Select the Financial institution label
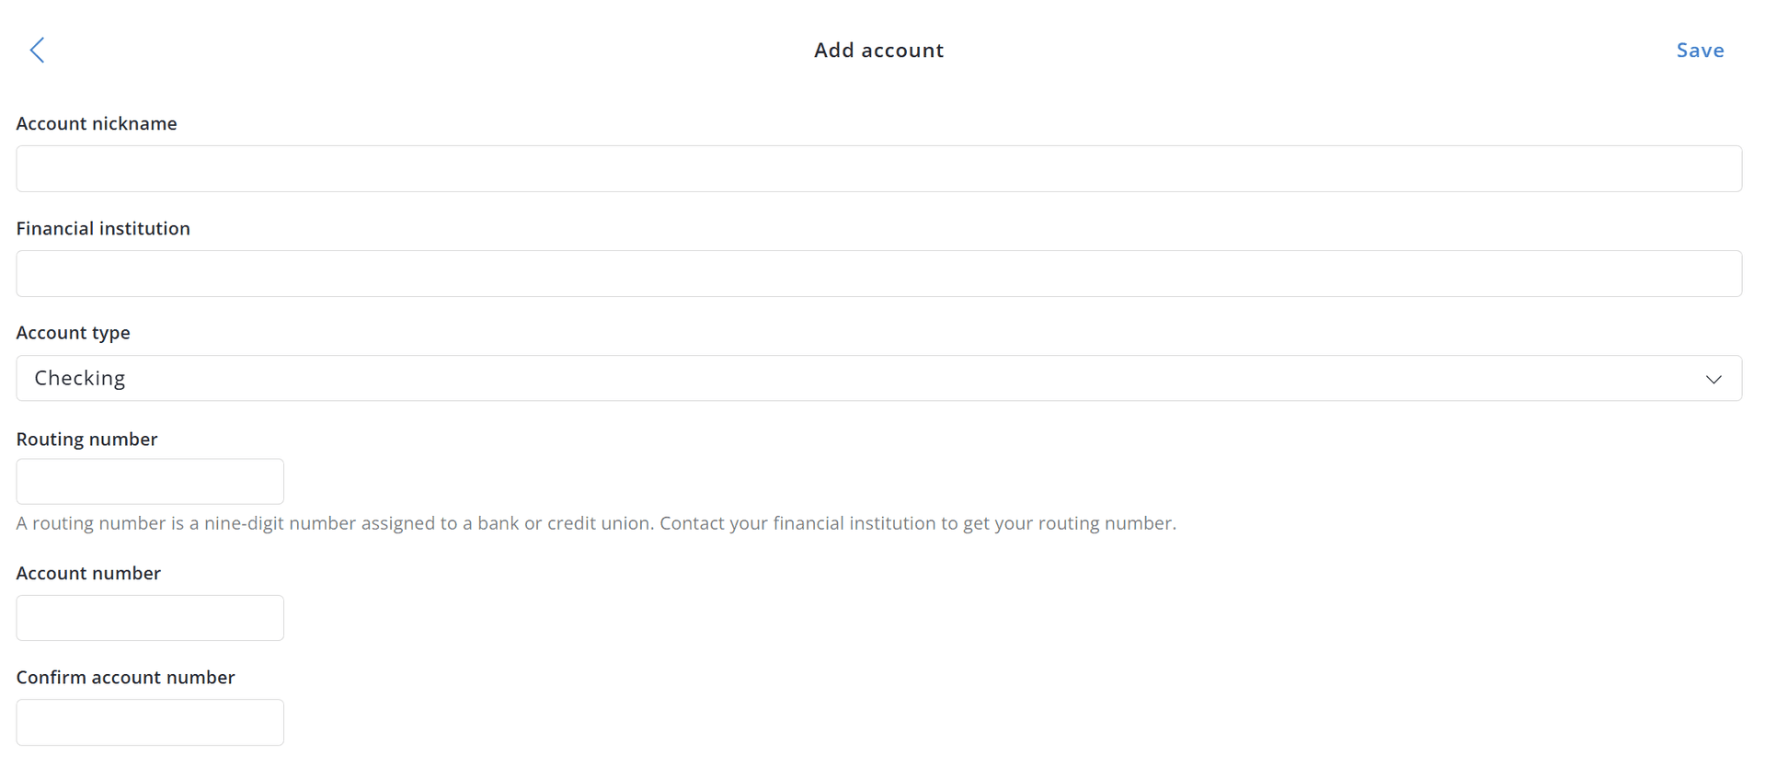The image size is (1766, 766). [x=103, y=228]
